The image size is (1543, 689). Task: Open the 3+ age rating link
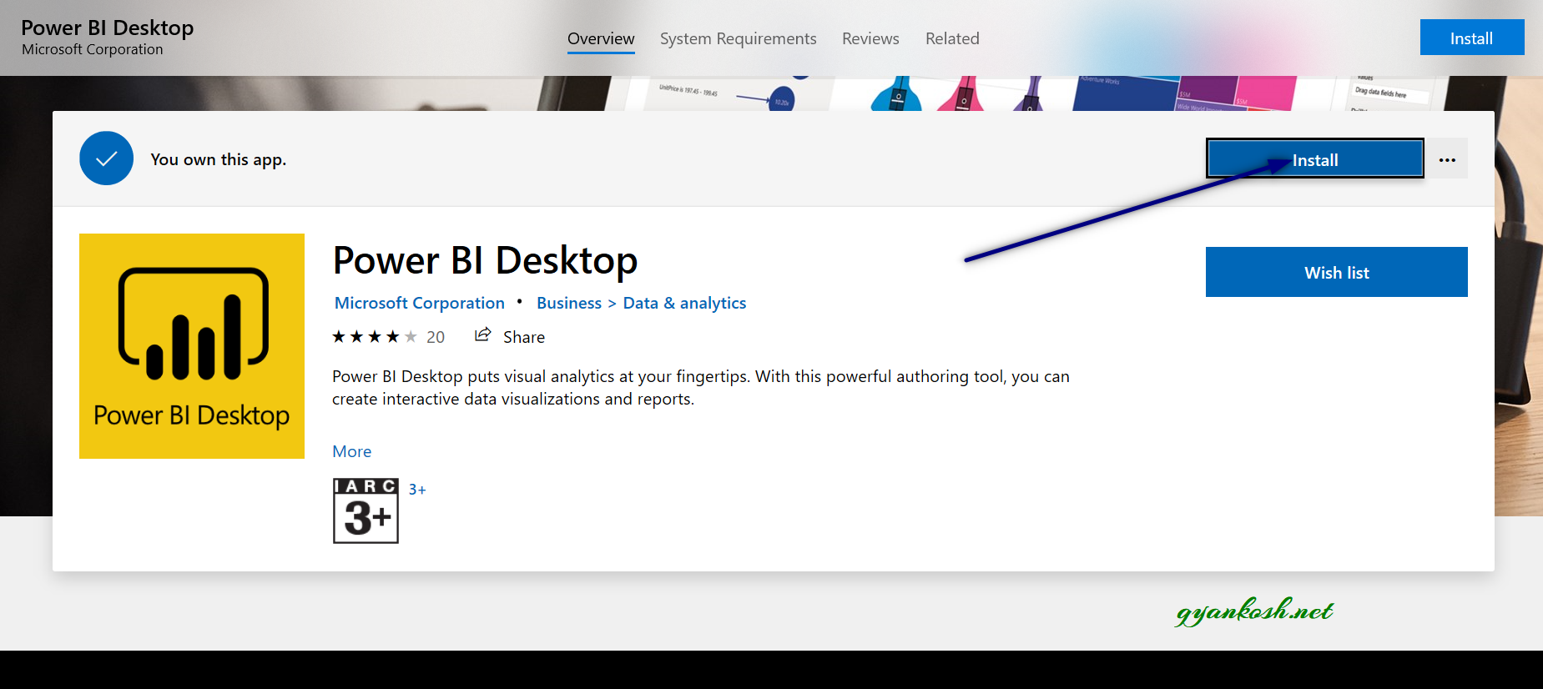coord(417,490)
